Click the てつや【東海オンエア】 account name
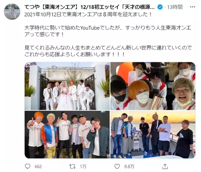The width and height of the screenshot is (201, 172). pyautogui.click(x=51, y=7)
